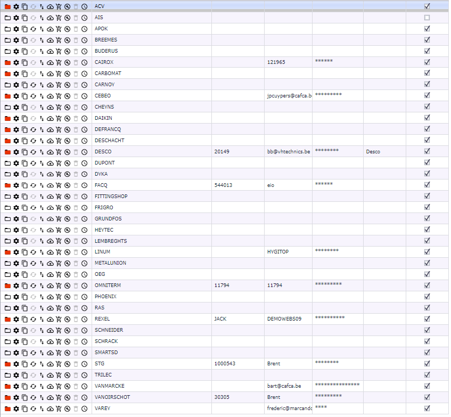Click cloud download icon in HEYTEC row
The image size is (451, 417).
pos(51,230)
